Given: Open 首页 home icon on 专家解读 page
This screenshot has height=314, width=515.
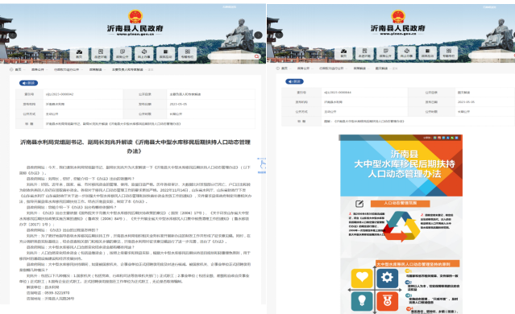Looking at the screenshot, I should pos(79,54).
